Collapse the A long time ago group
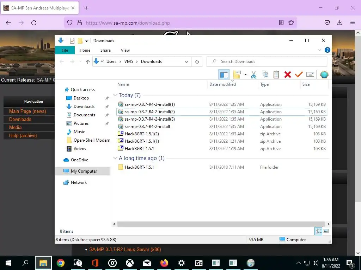The image size is (361, 270). [x=115, y=158]
